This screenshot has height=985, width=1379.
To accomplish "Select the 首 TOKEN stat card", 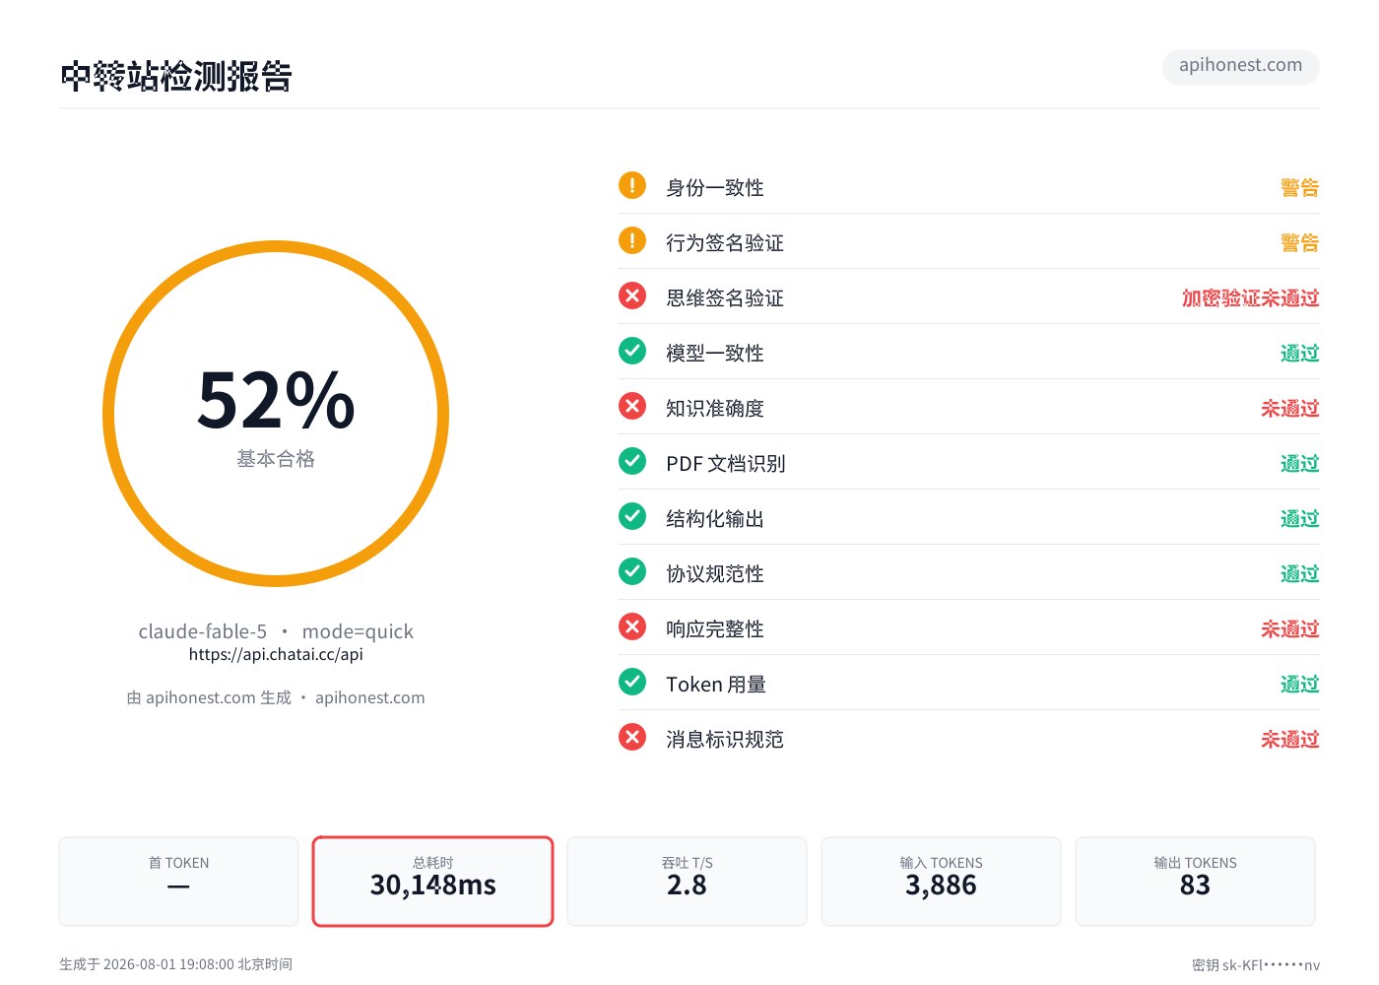I will pyautogui.click(x=178, y=882).
